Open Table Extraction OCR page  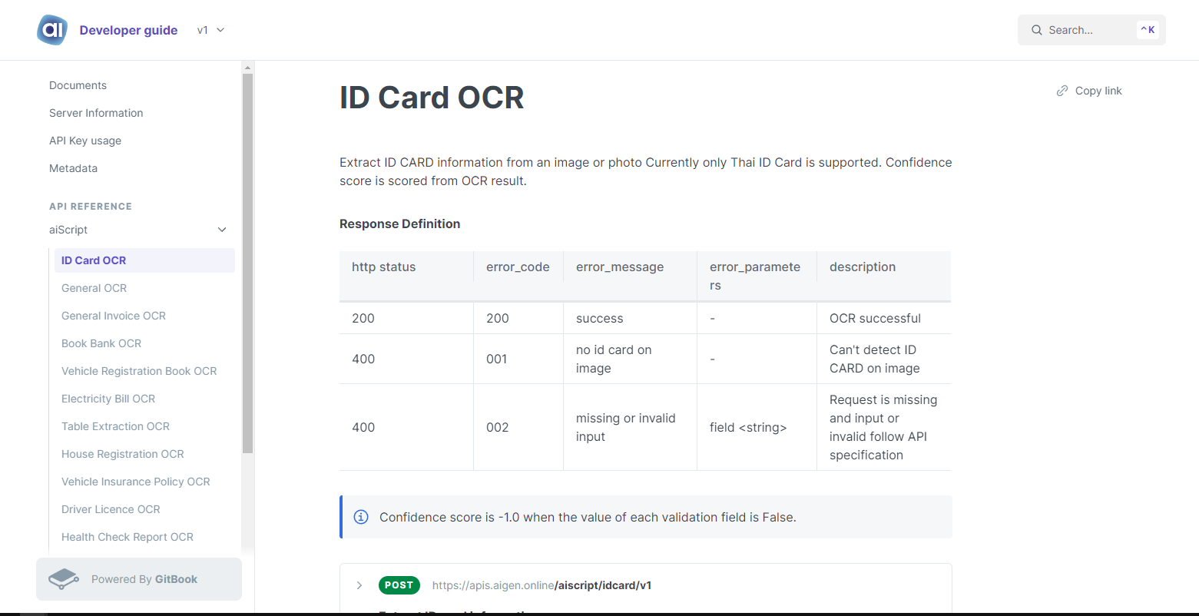[115, 426]
